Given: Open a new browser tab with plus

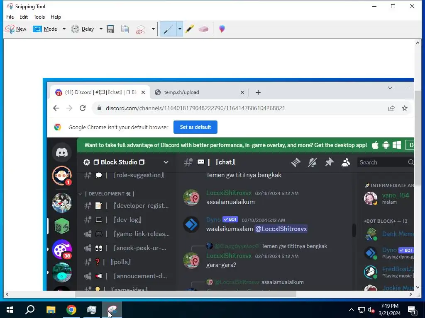Looking at the screenshot, I should (258, 92).
